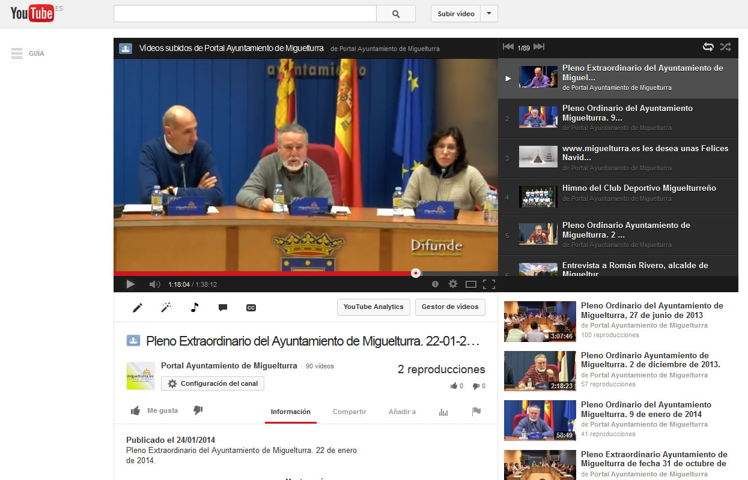Click the YouTube search input field

245,14
